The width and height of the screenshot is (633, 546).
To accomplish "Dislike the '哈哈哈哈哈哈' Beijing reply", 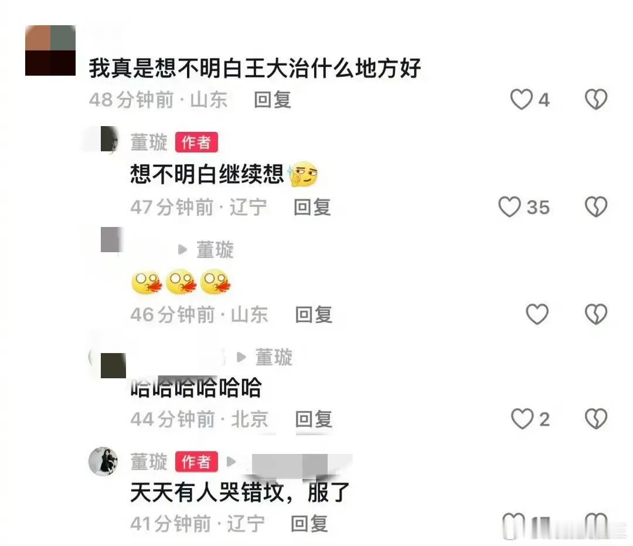I will pyautogui.click(x=596, y=419).
